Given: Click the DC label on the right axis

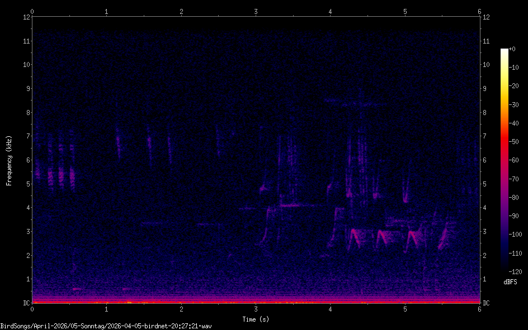Looking at the screenshot, I should (x=487, y=303).
